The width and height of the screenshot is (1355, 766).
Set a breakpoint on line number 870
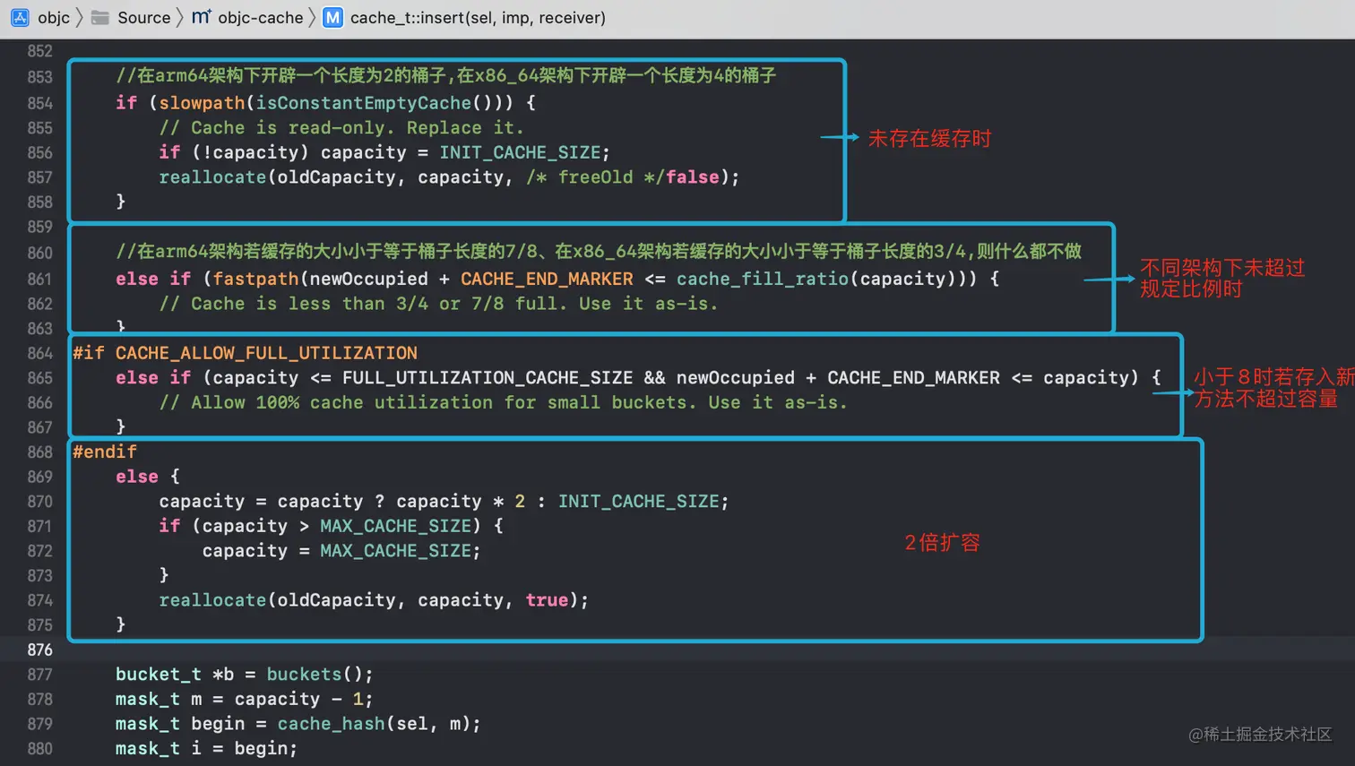[x=39, y=502]
